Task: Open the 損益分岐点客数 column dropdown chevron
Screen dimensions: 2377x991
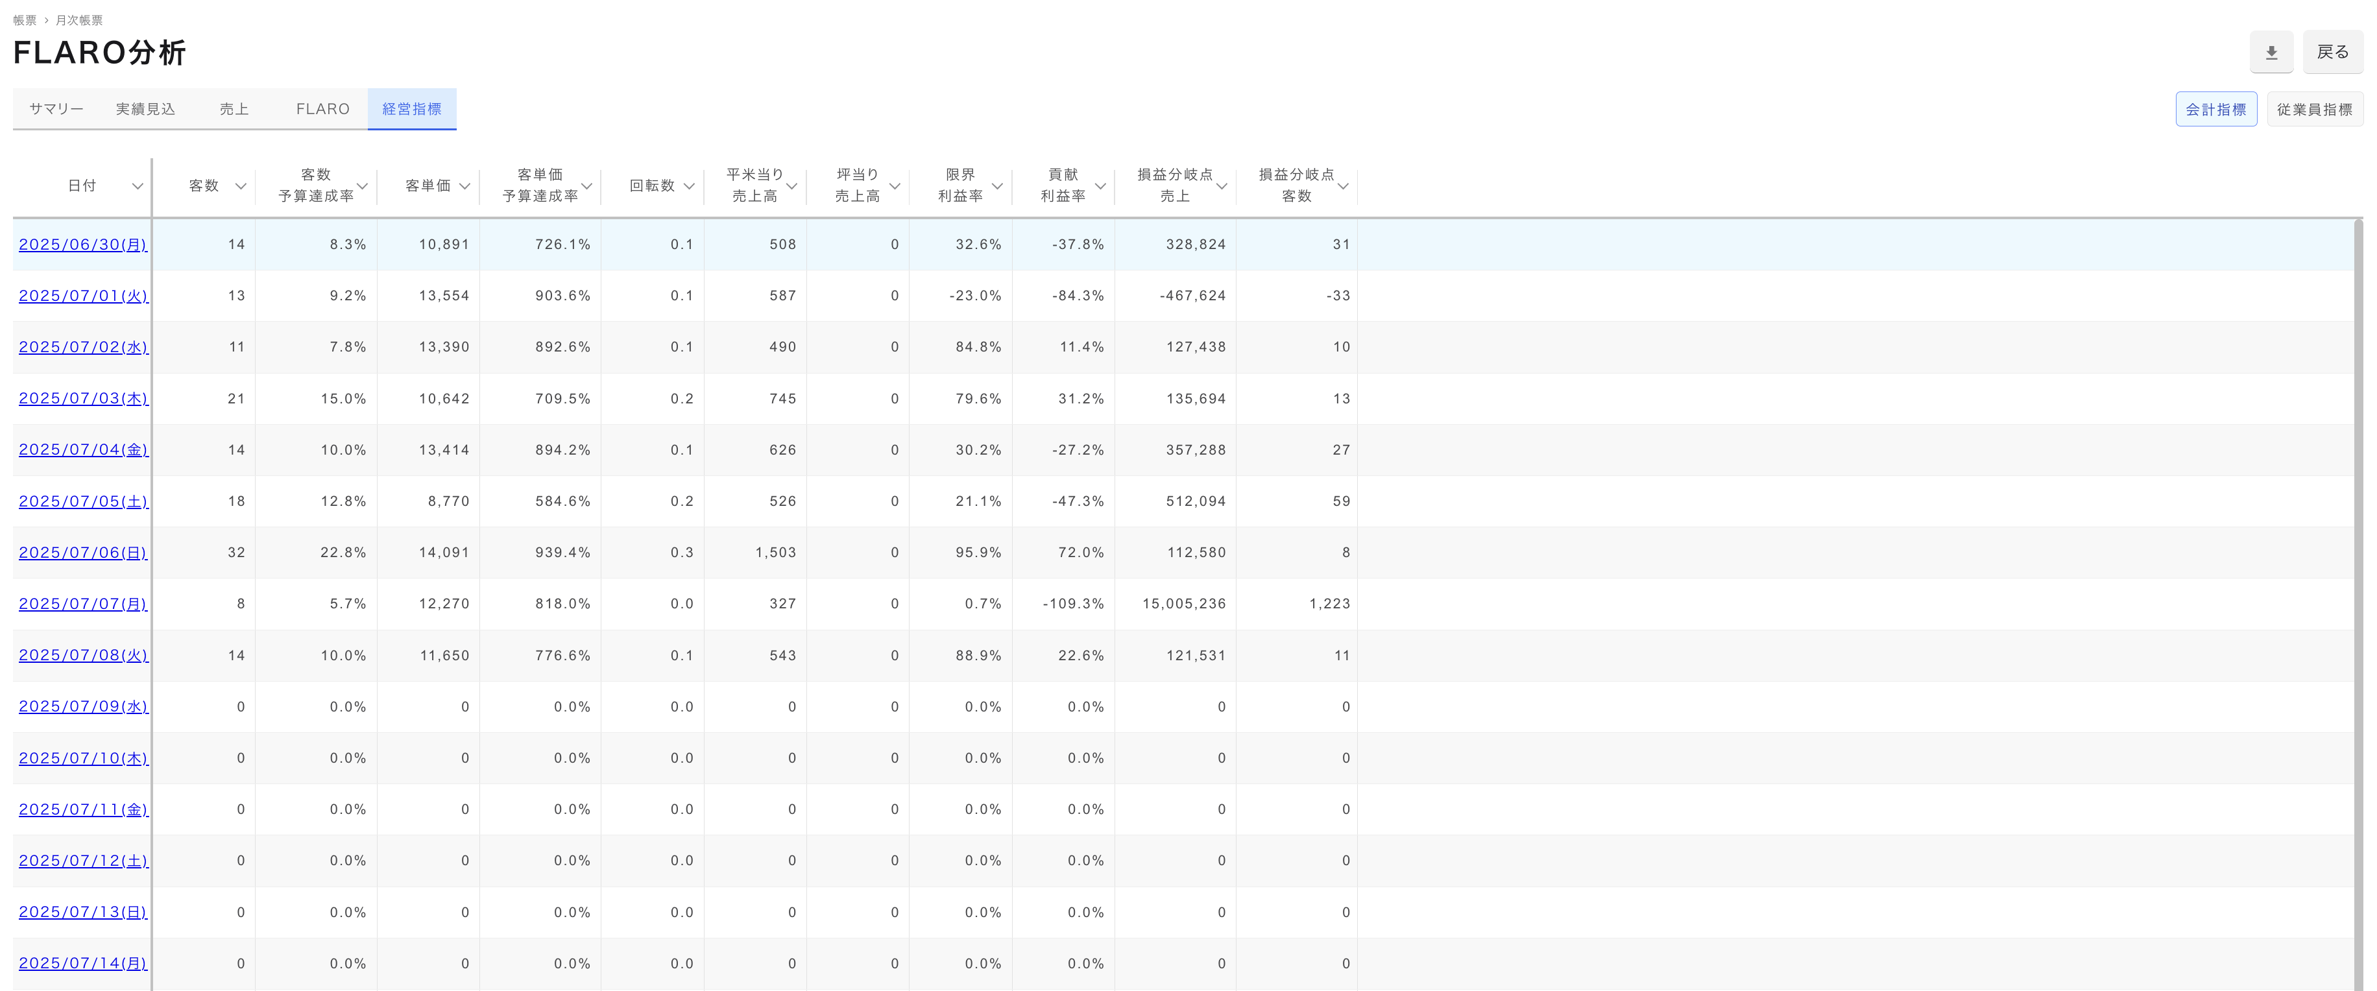Action: [x=1344, y=186]
